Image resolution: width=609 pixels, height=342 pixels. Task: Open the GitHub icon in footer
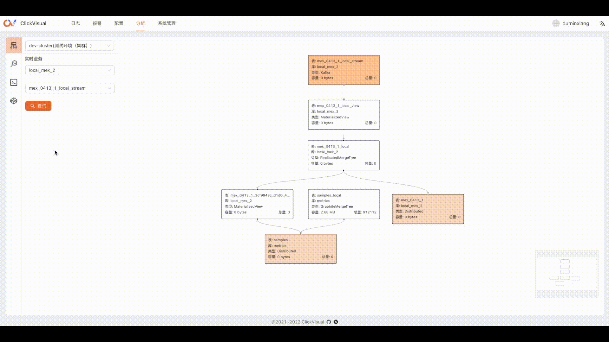pos(329,322)
